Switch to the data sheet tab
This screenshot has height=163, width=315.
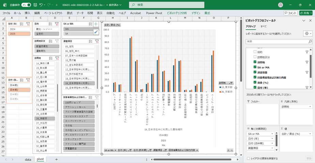click(x=28, y=159)
